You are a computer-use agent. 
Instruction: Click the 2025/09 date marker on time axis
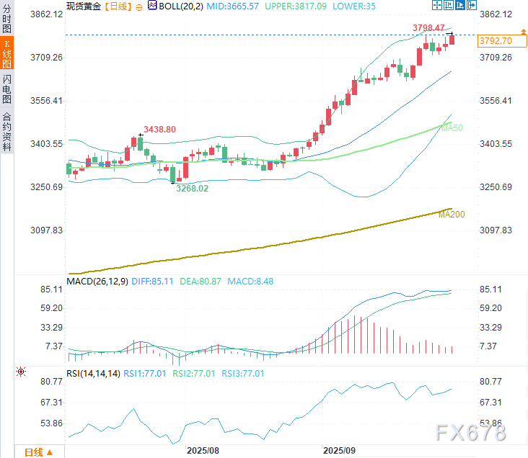[338, 450]
